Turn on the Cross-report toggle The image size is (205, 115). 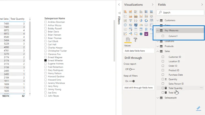[132, 69]
